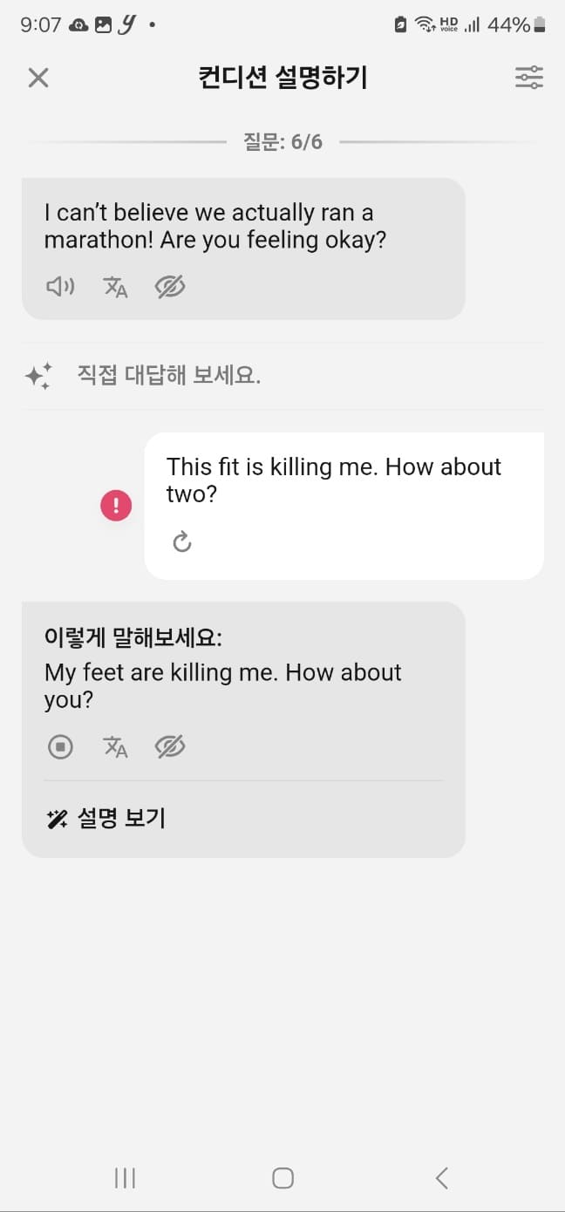The width and height of the screenshot is (565, 1212).
Task: Open translation for the question bubble
Action: 115,286
